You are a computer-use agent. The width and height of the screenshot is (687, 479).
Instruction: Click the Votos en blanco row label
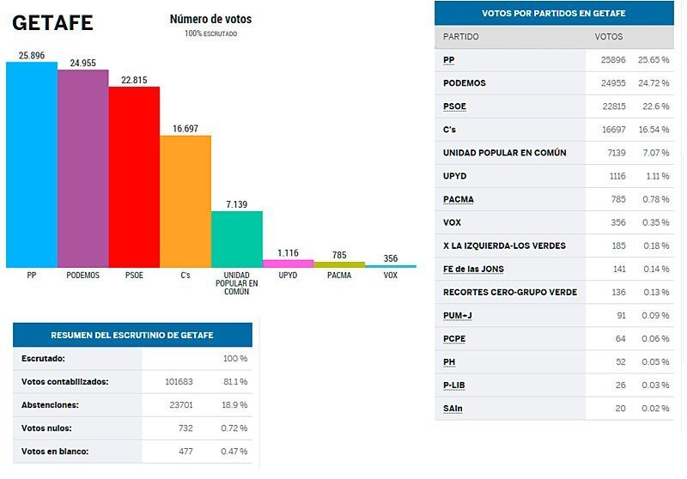click(55, 451)
